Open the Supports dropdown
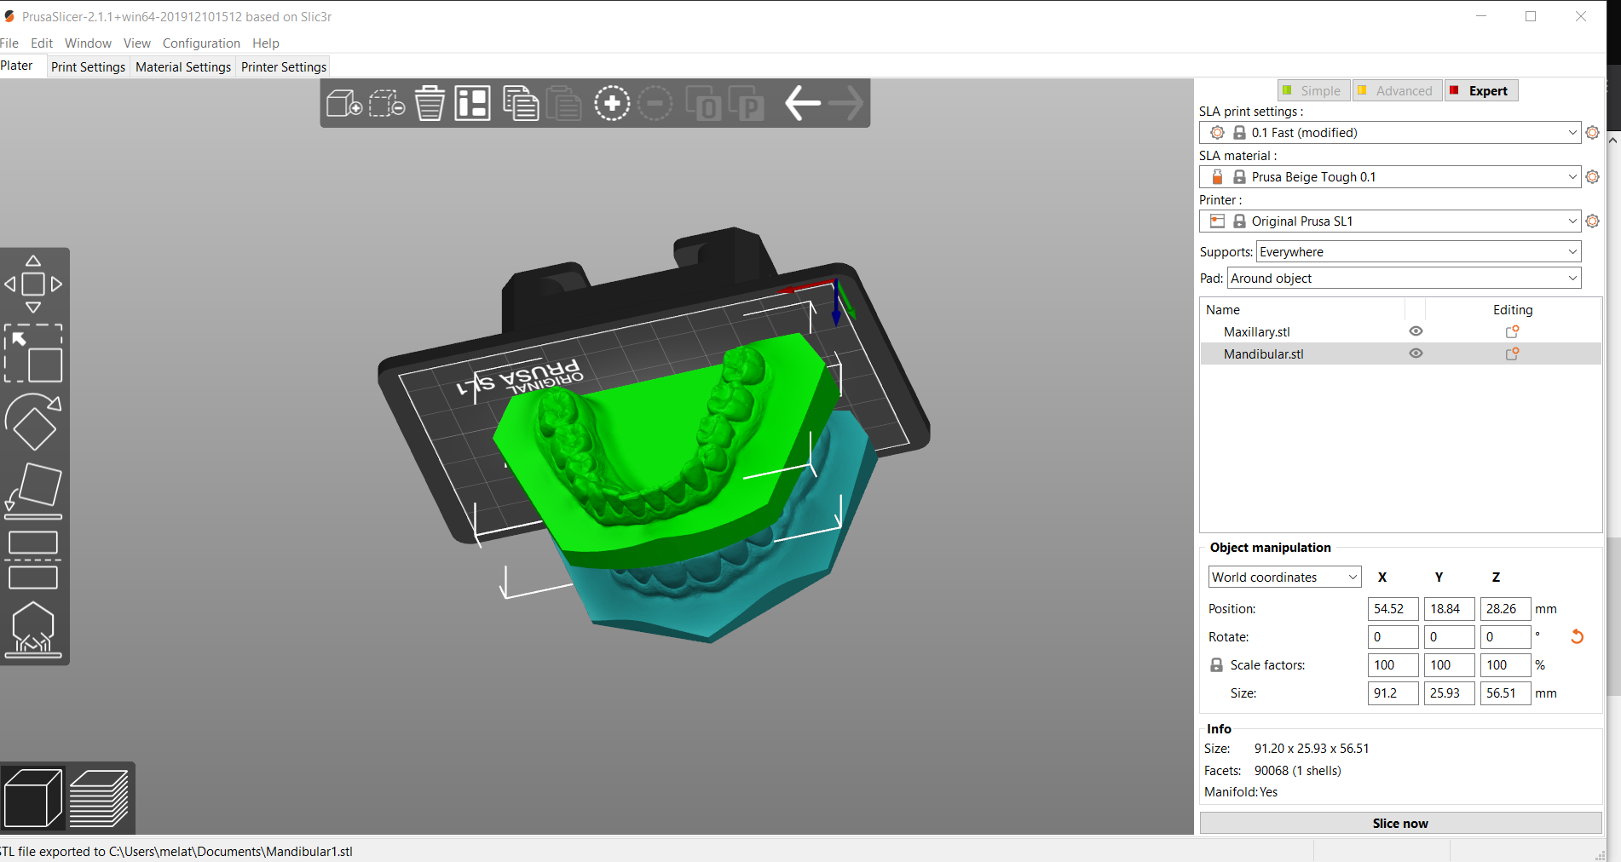This screenshot has width=1621, height=862. coord(1418,252)
